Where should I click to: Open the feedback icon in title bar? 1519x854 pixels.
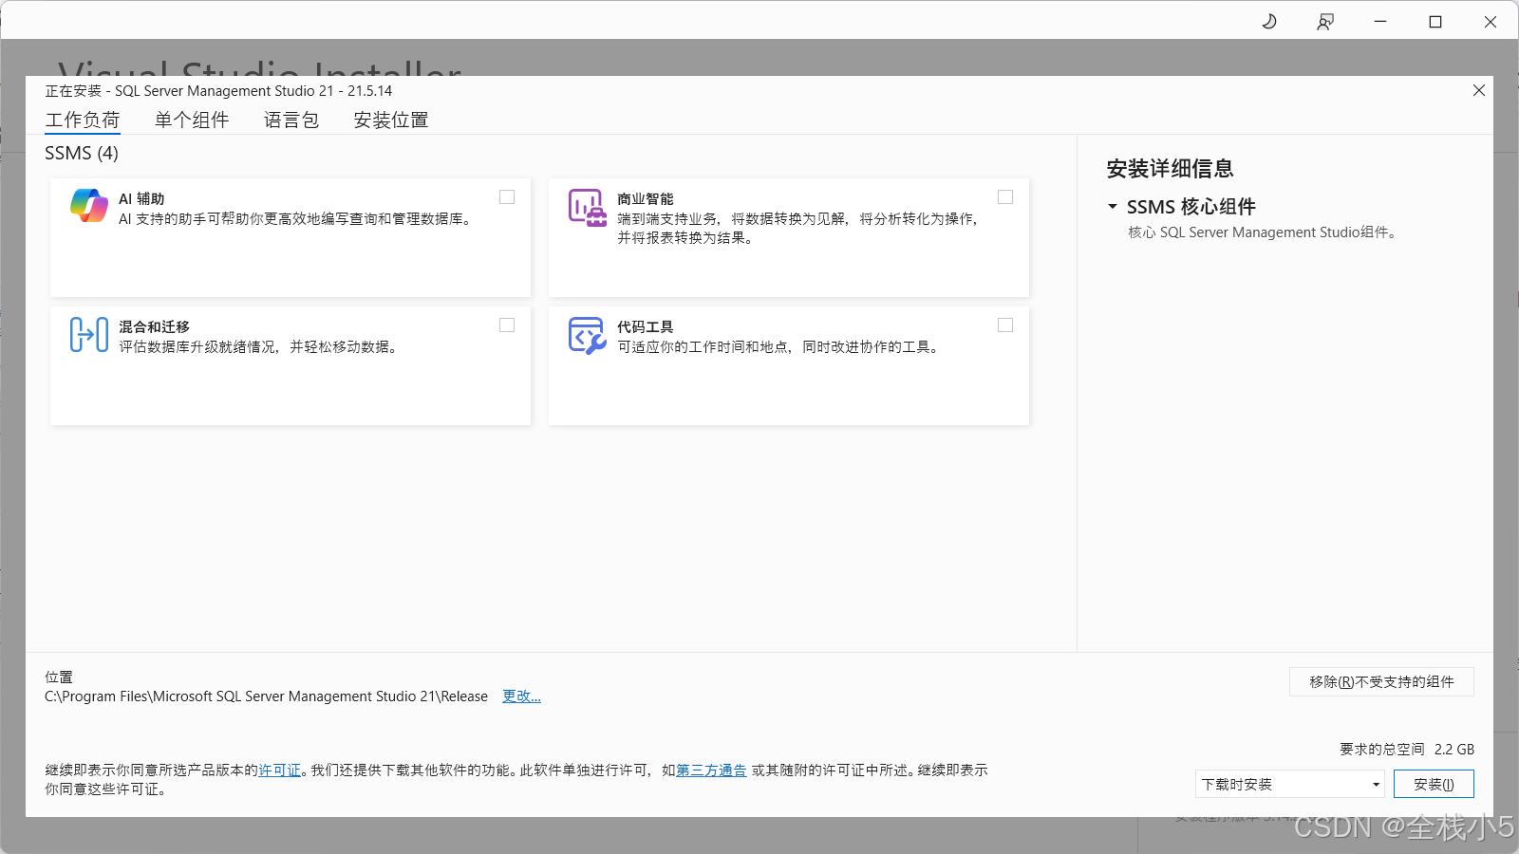1325,21
